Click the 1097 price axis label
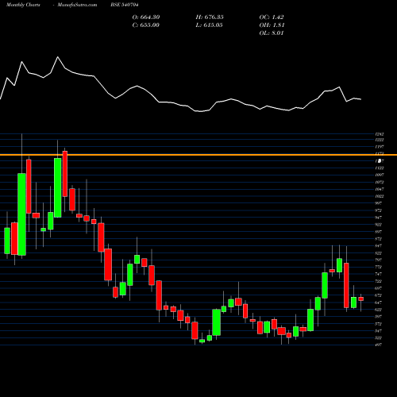The image size is (397, 397). [380, 175]
